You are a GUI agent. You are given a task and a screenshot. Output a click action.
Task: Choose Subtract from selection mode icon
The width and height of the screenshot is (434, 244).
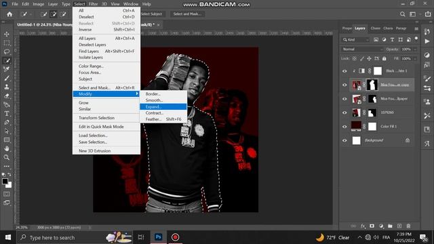63,14
